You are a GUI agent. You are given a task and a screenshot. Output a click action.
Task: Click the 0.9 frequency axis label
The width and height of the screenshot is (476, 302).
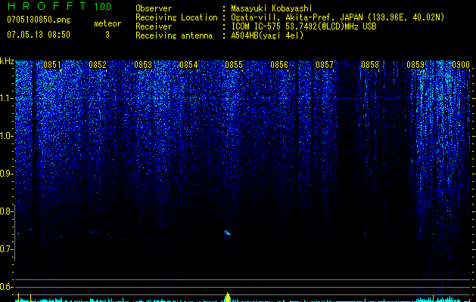coord(6,174)
